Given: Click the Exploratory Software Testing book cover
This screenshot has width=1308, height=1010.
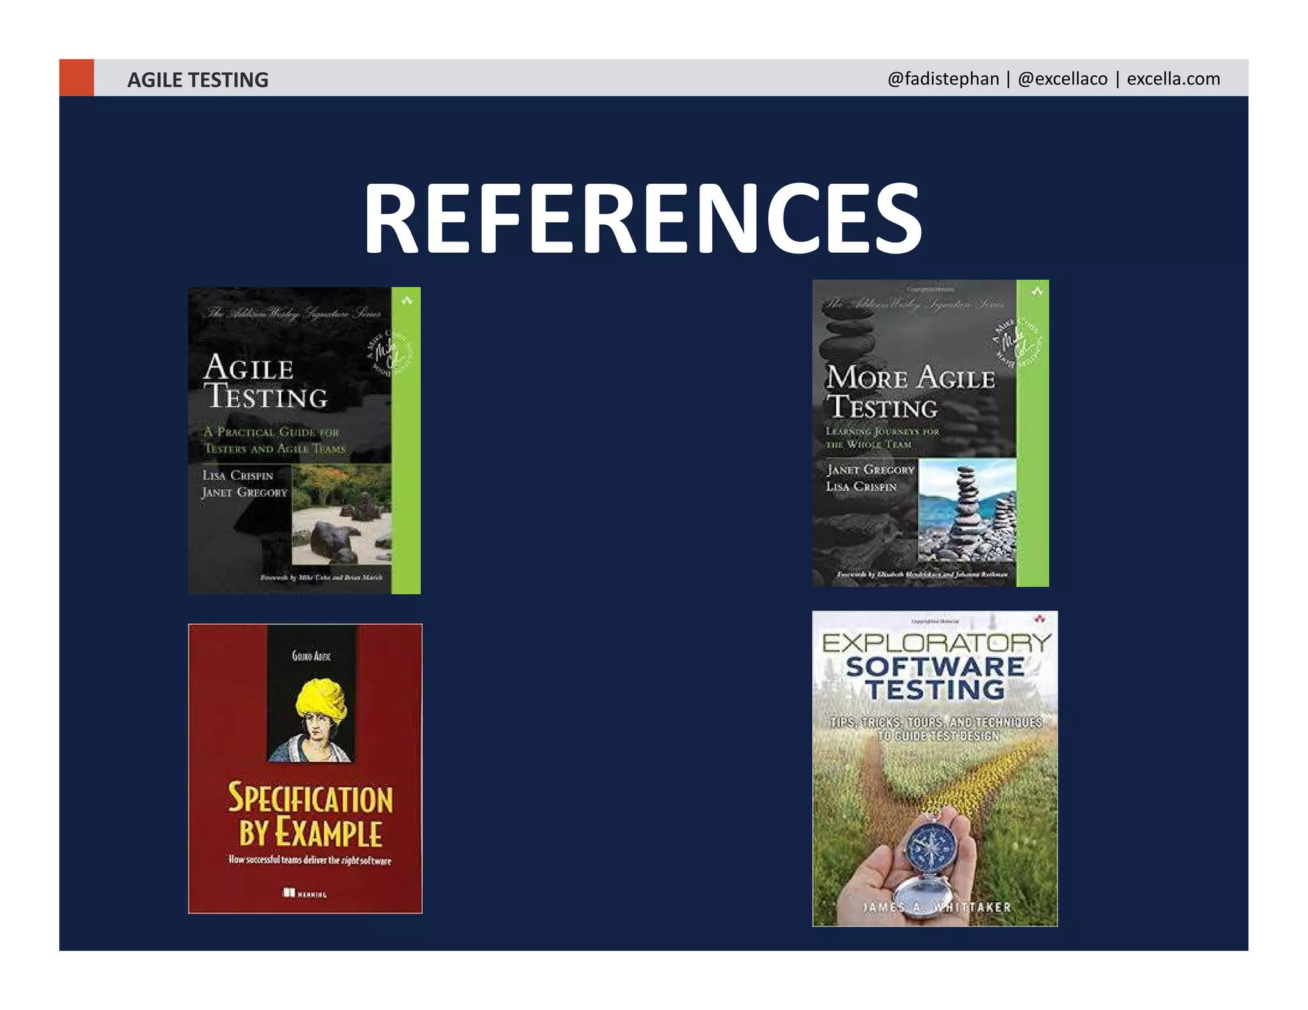Looking at the screenshot, I should (935, 769).
